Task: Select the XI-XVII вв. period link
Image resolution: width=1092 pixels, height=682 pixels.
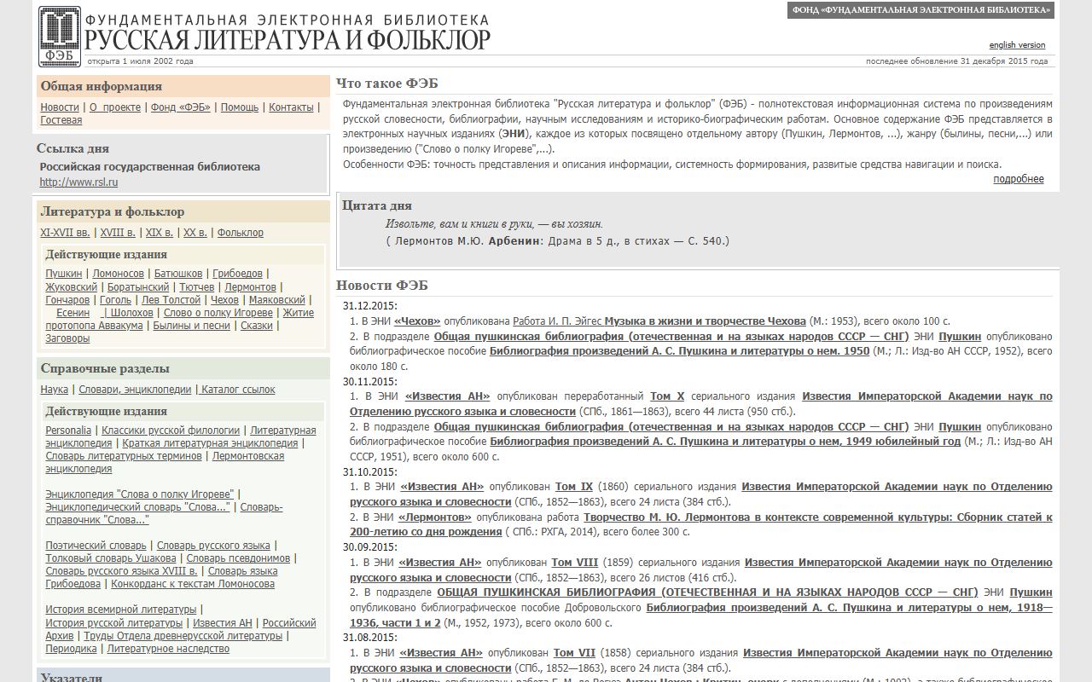Action: click(x=65, y=233)
